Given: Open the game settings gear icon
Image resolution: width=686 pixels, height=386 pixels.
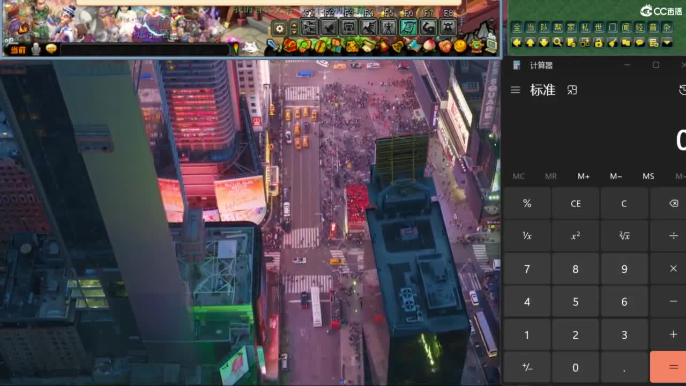Looking at the screenshot, I should 279,28.
